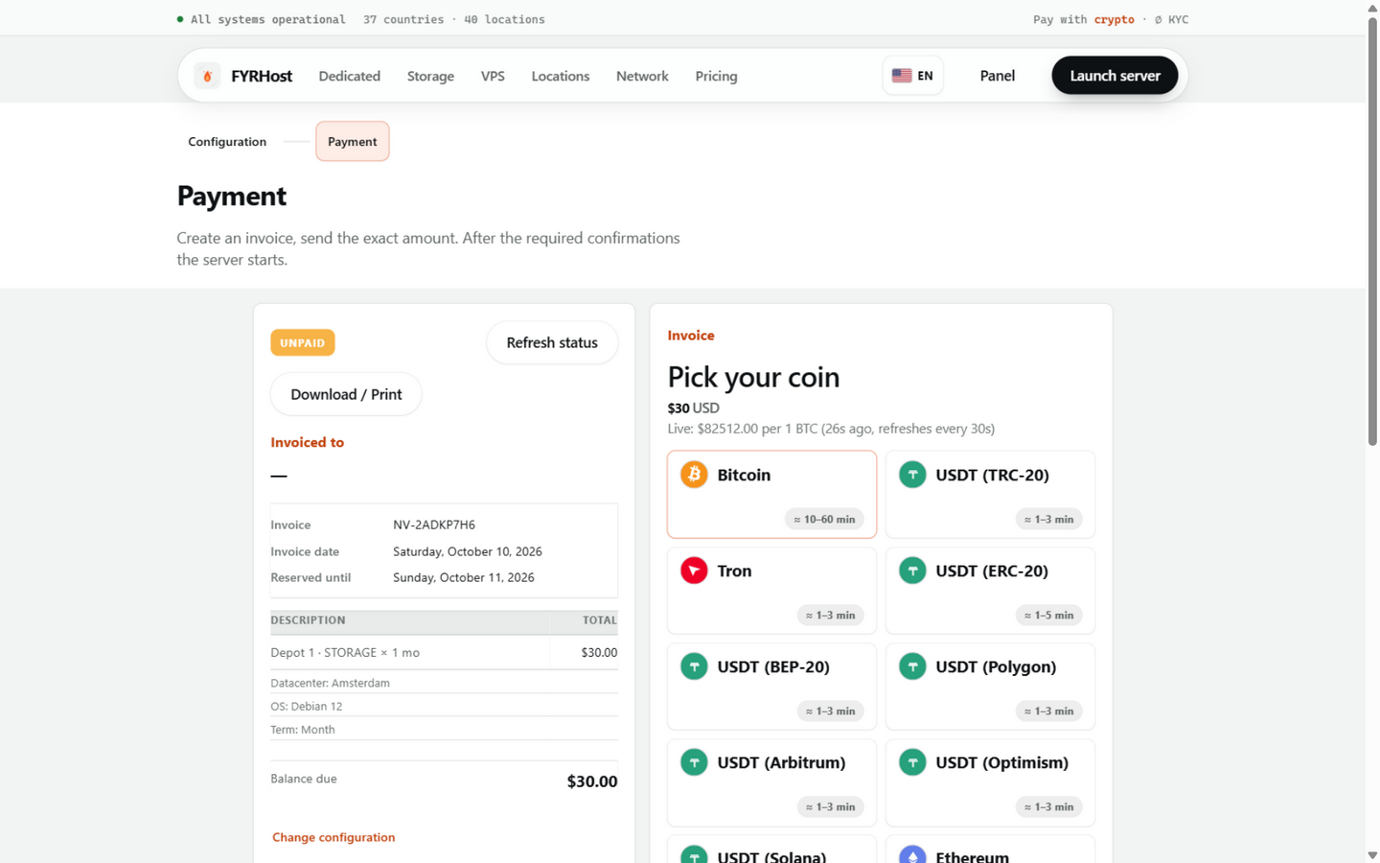The width and height of the screenshot is (1380, 863).
Task: Click the Ethereum coin icon
Action: pyautogui.click(x=912, y=854)
